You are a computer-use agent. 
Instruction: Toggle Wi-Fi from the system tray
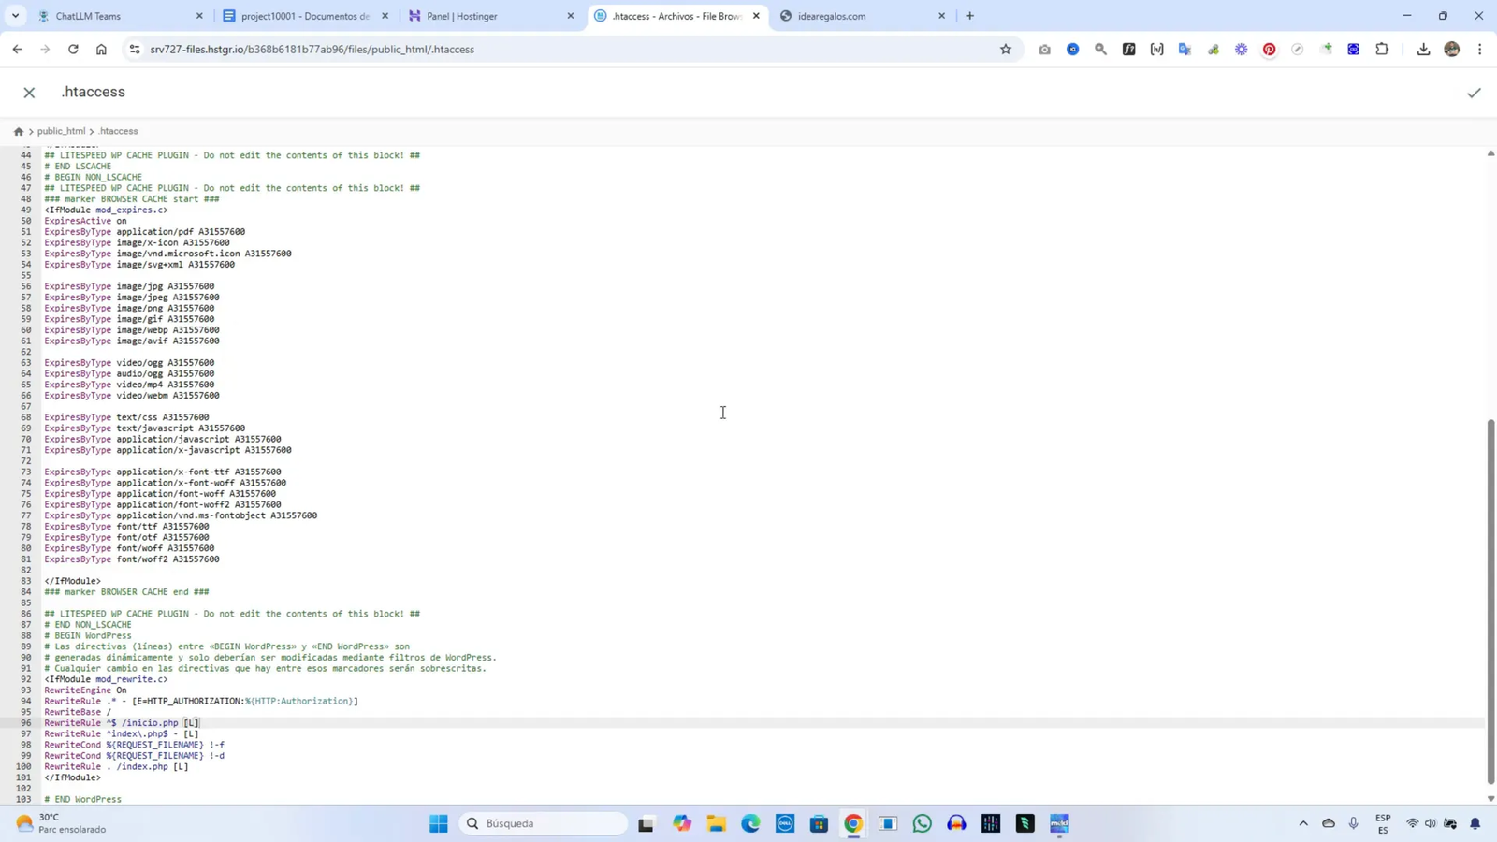(1412, 824)
